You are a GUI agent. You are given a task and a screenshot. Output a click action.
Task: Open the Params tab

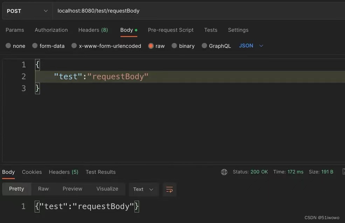15,30
